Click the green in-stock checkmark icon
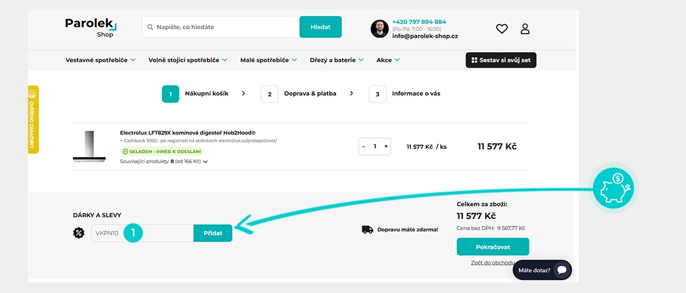686x293 pixels. click(x=125, y=152)
